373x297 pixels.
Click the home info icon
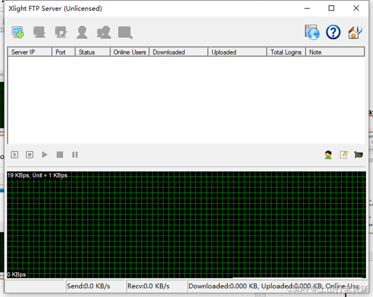354,32
